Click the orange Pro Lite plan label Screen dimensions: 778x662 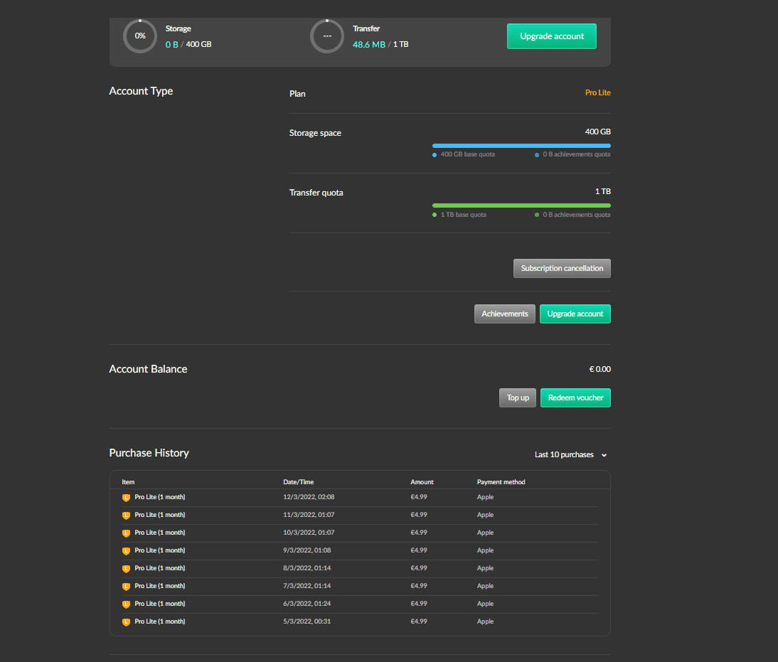point(598,93)
